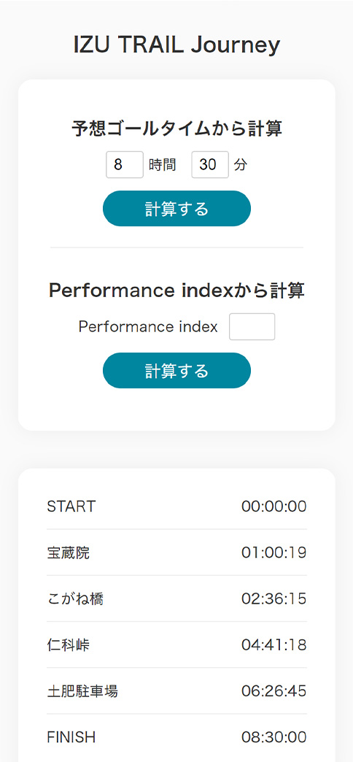Select the 土肥駐車場 checkpoint row
353x762 pixels.
[x=176, y=691]
